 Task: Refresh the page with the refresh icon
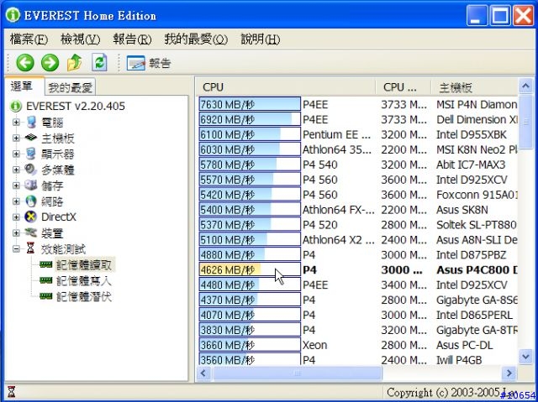[99, 63]
